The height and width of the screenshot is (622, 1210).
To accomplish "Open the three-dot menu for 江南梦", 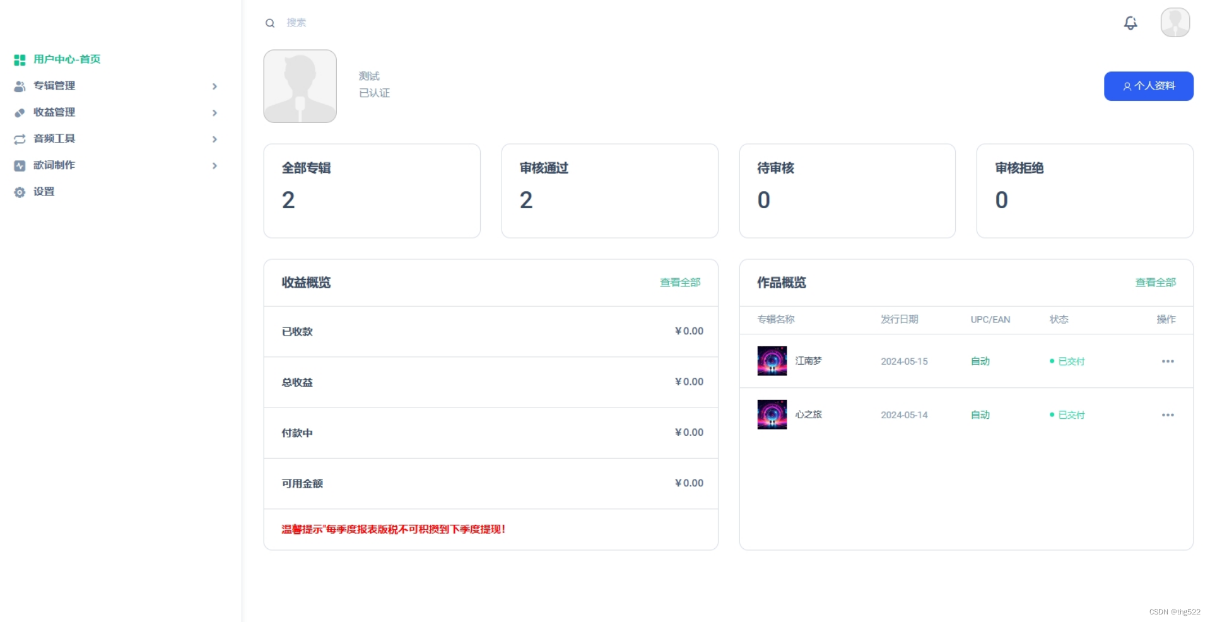I will click(x=1167, y=361).
